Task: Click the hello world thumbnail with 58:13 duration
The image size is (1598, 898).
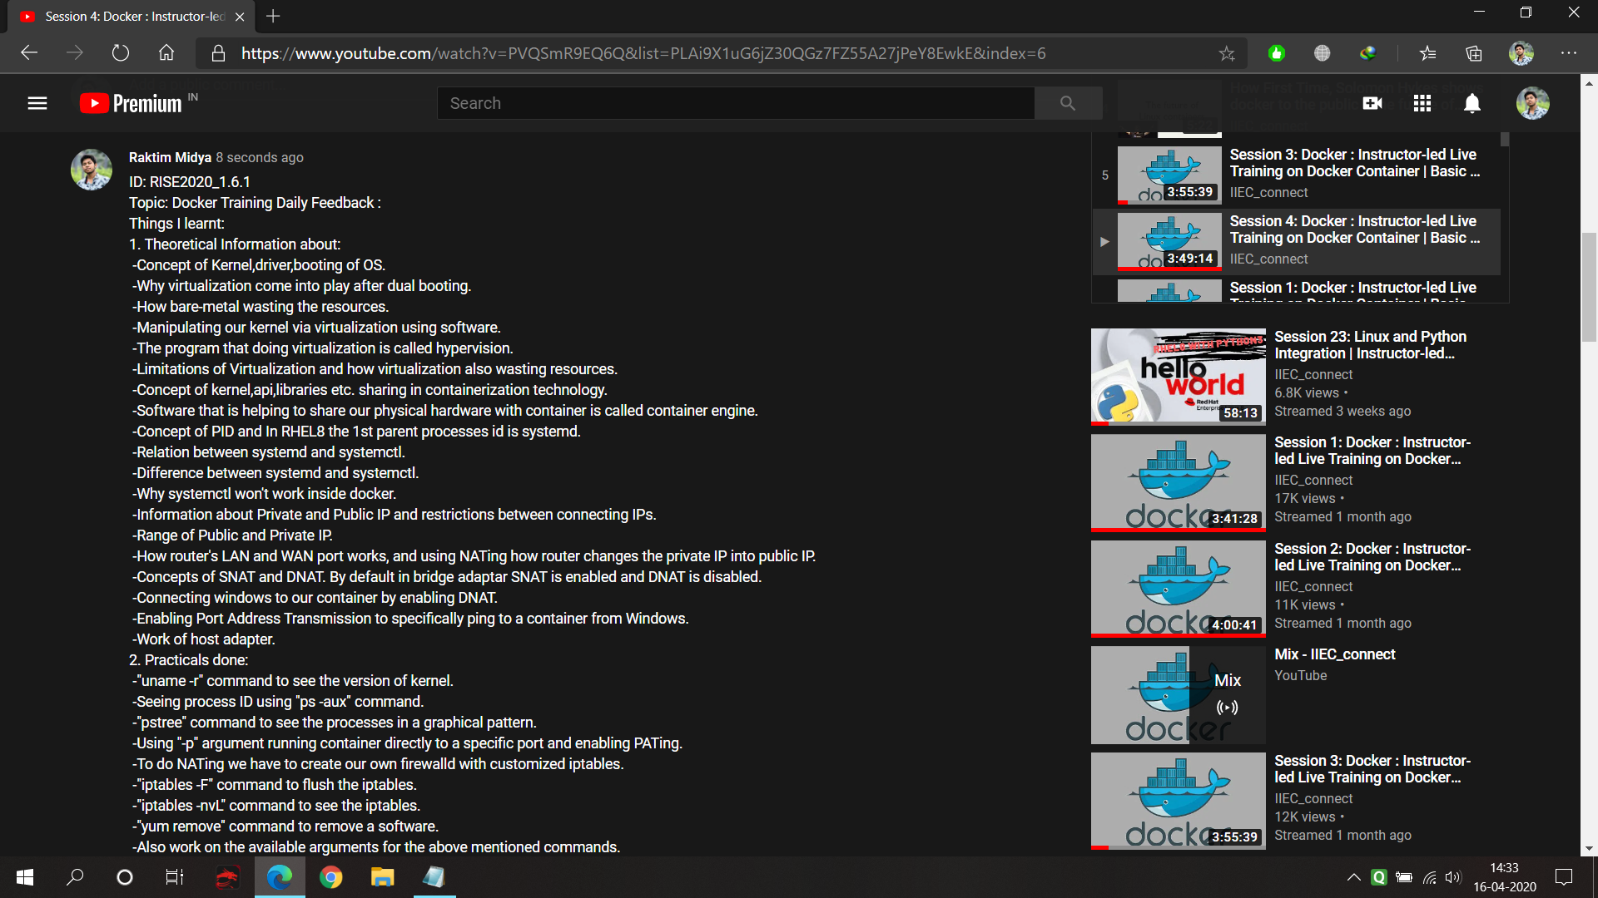Action: pyautogui.click(x=1178, y=377)
